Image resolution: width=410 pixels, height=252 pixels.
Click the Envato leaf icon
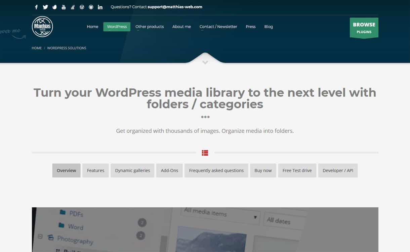(54, 7)
